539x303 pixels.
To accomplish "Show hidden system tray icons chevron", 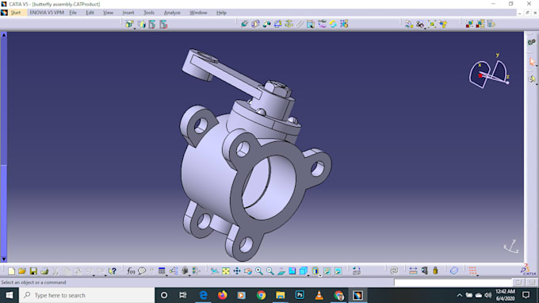I will point(459,295).
